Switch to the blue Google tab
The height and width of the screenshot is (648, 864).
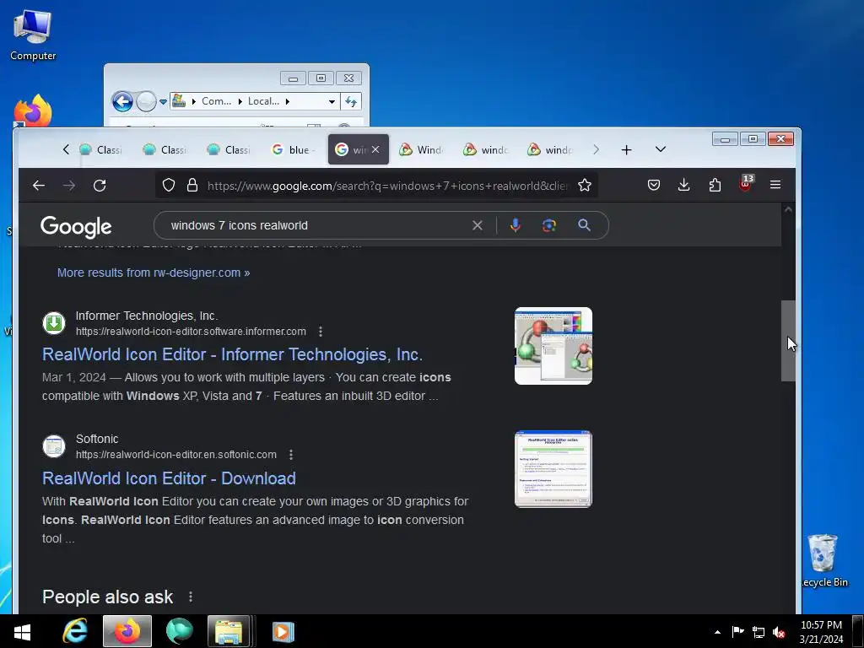click(294, 150)
